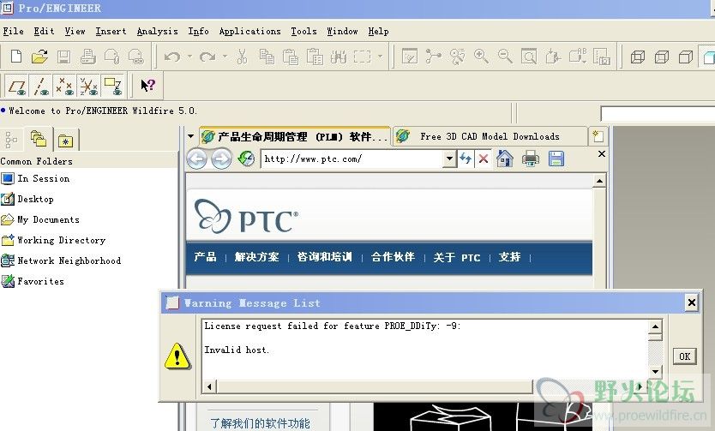715x431 pixels.
Task: Select In Session folder
Action: (35, 178)
